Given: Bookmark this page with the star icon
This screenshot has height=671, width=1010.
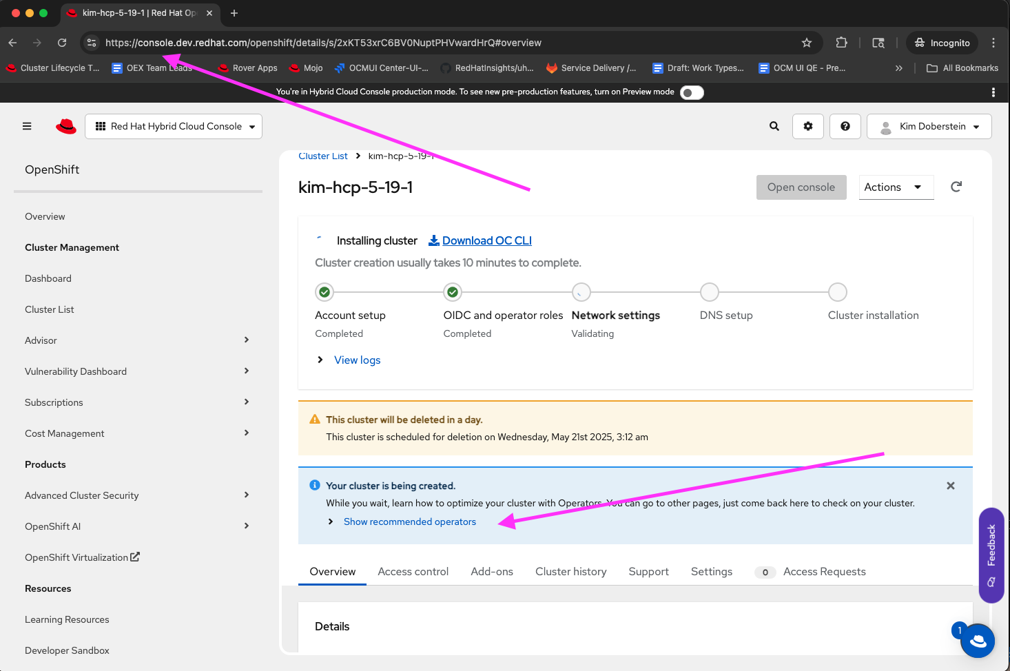Looking at the screenshot, I should point(807,43).
